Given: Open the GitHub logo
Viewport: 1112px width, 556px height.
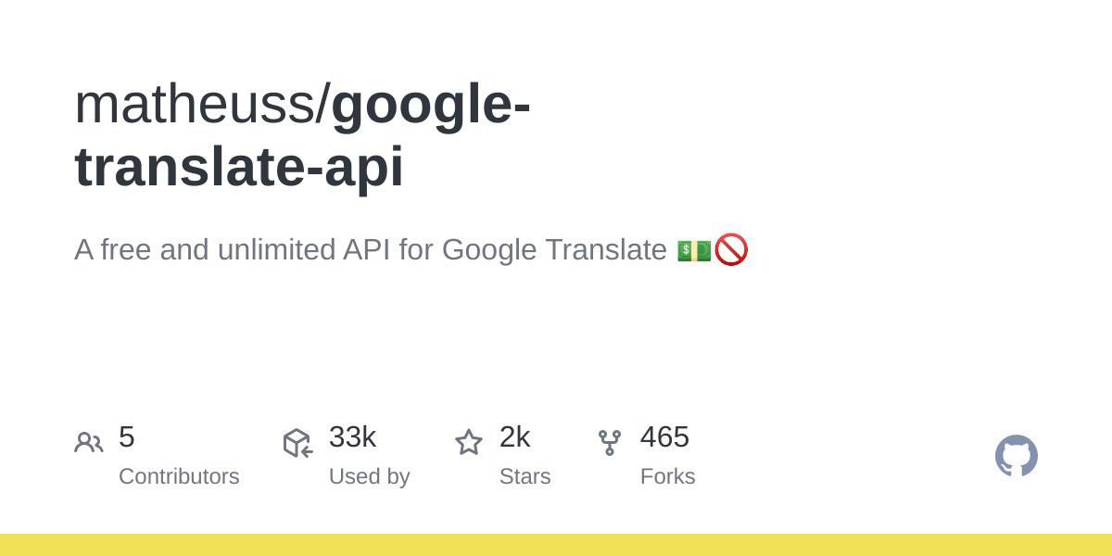Looking at the screenshot, I should point(1016,456).
